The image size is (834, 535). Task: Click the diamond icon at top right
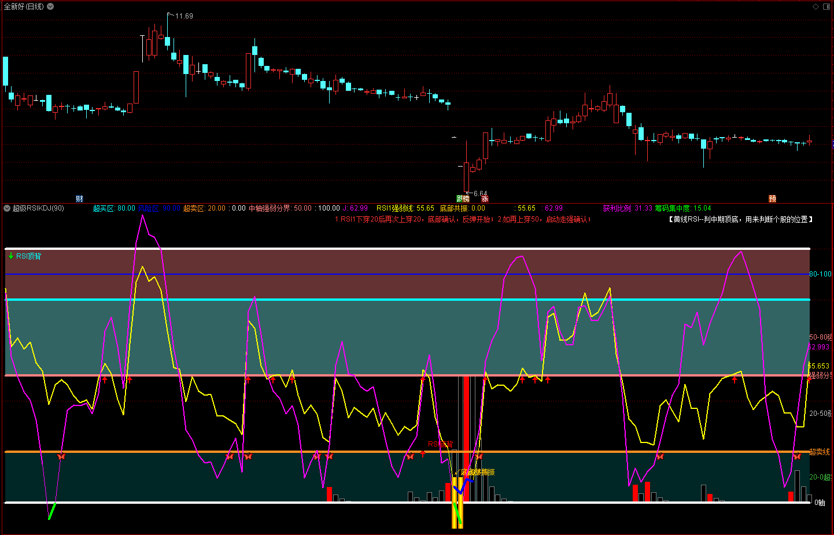click(x=816, y=6)
